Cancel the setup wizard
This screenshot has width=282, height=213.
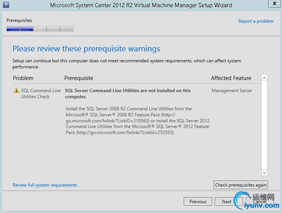pyautogui.click(x=260, y=202)
